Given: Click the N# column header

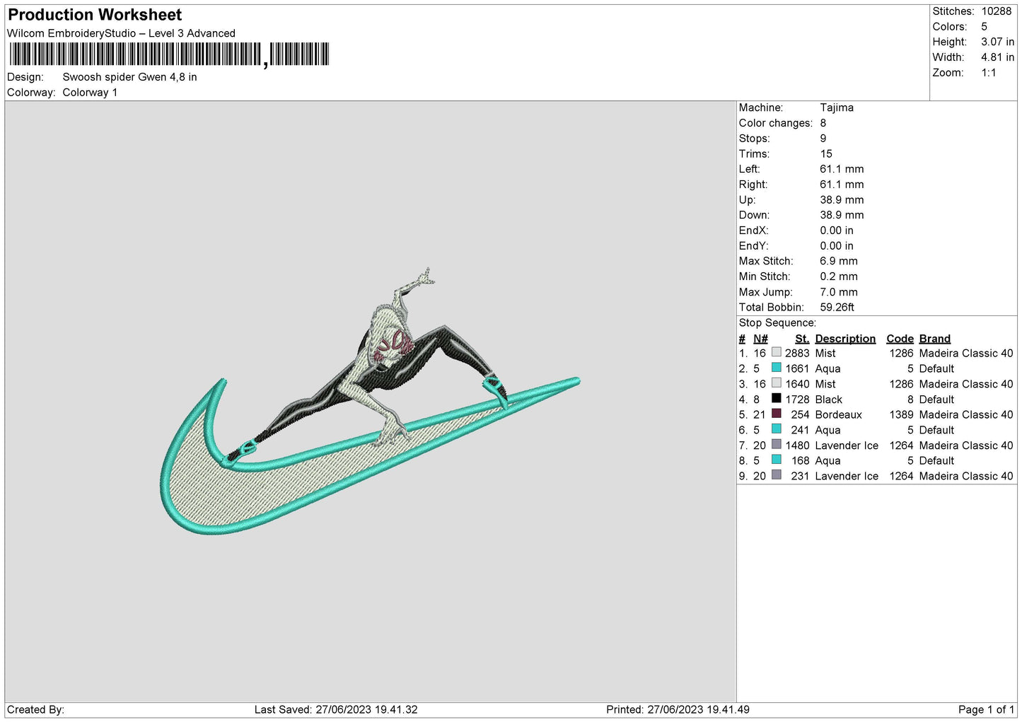Looking at the screenshot, I should pyautogui.click(x=760, y=339).
